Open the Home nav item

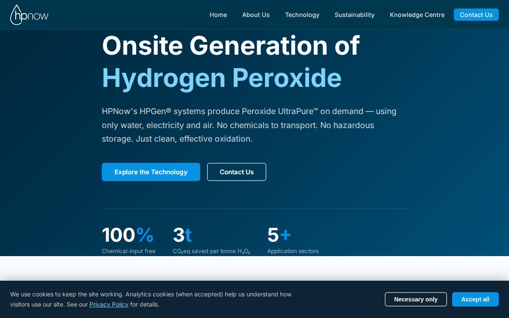tap(218, 15)
